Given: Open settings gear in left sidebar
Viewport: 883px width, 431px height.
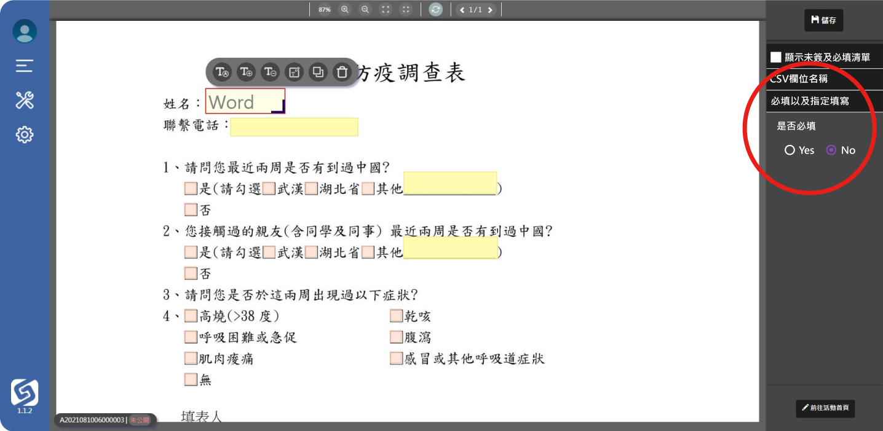Looking at the screenshot, I should coord(25,134).
